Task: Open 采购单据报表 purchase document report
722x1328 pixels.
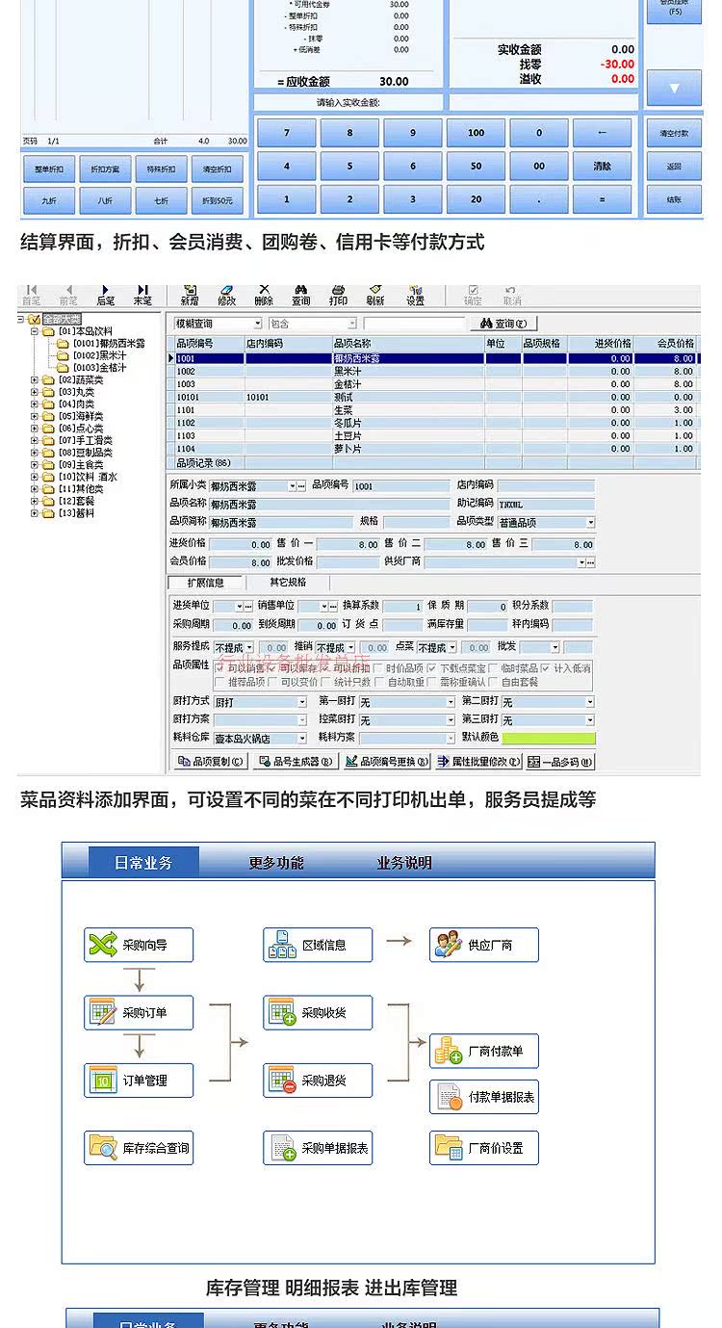Action: tap(318, 1148)
